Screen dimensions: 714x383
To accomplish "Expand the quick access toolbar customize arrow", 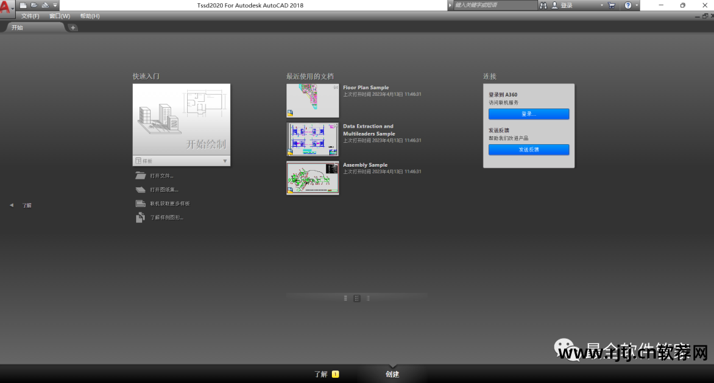I will click(55, 5).
